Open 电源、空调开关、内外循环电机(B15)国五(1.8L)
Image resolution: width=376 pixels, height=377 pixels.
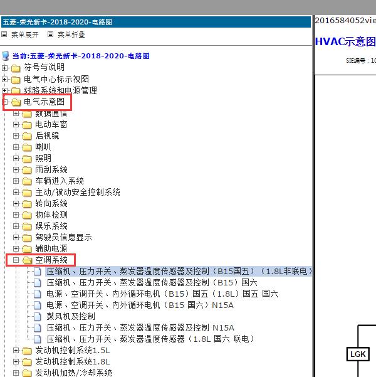[x=162, y=294]
